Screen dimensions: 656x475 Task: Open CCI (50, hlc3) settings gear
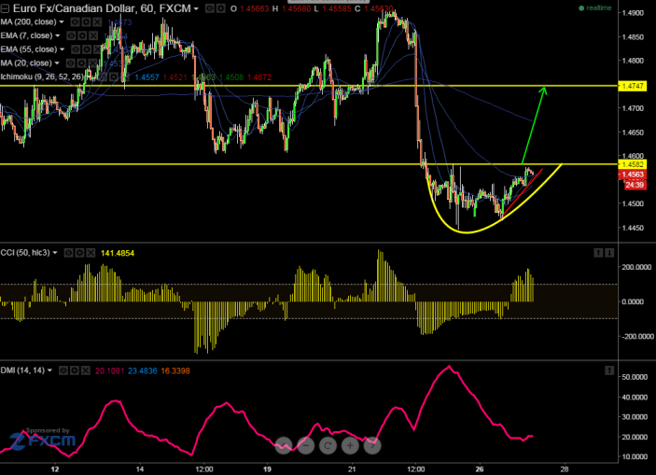pos(79,253)
